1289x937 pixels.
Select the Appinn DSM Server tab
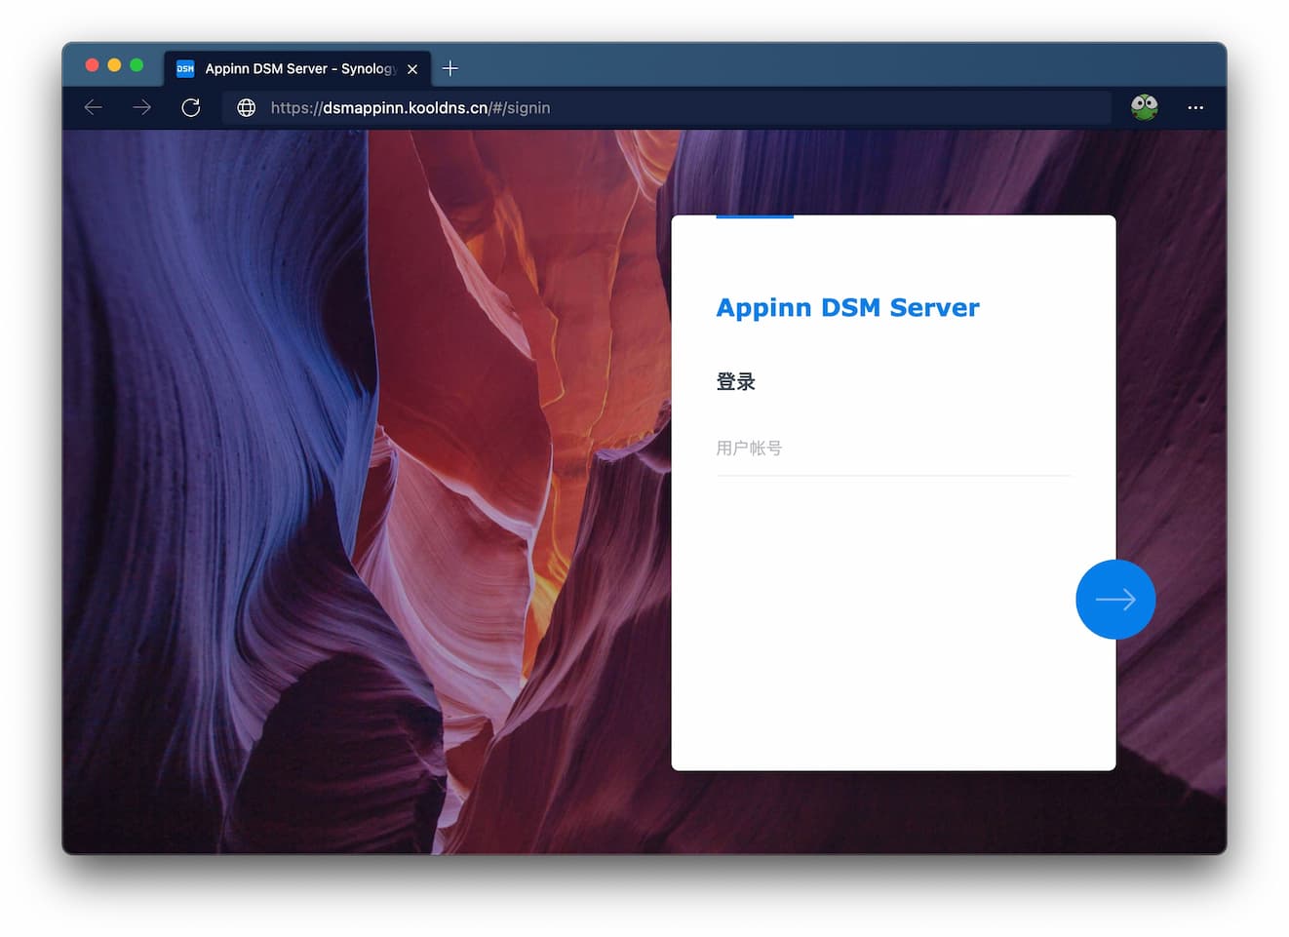(x=297, y=68)
